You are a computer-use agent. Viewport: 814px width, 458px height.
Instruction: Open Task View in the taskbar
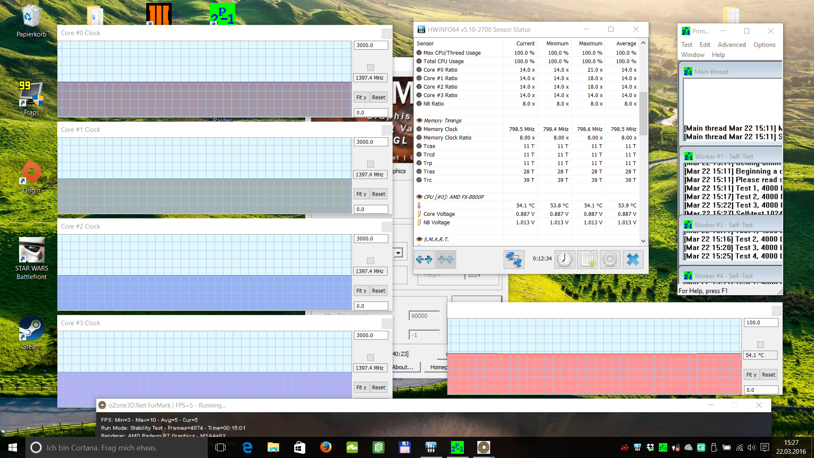220,447
